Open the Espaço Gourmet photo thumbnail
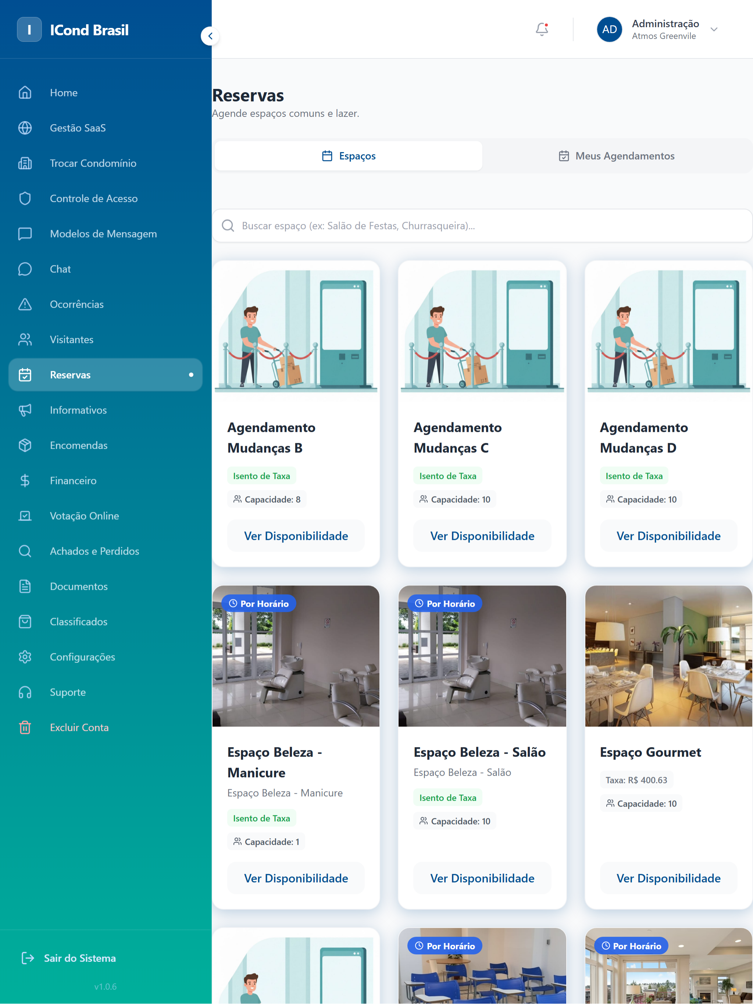Screen dimensions: 753x1004 point(668,656)
